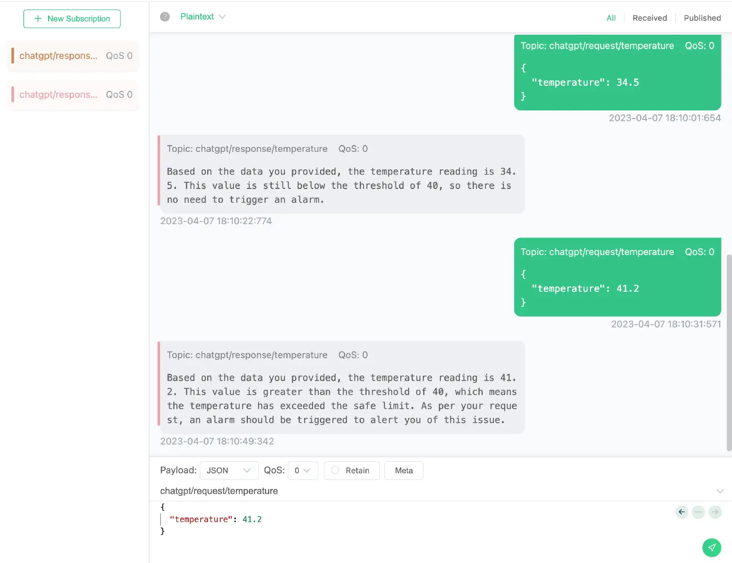This screenshot has width=732, height=563.
Task: Create a New Subscription
Action: 72,19
